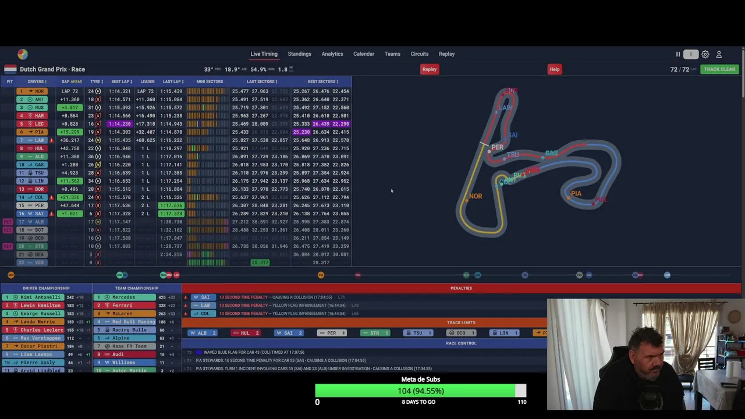This screenshot has width=745, height=419.
Task: Click the page's vertical scrollbar
Action: (743, 73)
